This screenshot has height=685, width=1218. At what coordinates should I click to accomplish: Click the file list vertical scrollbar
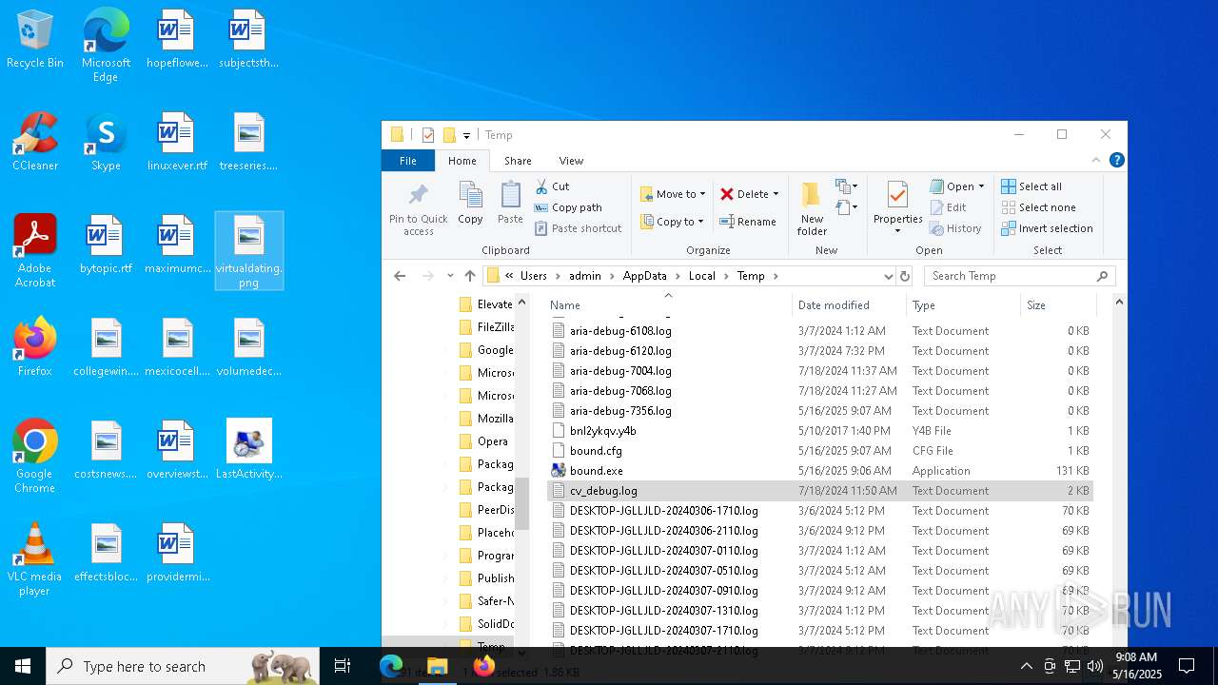(x=1119, y=472)
